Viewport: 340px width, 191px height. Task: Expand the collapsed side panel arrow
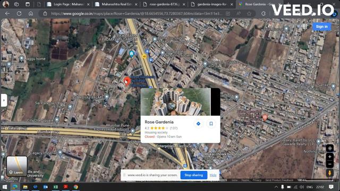click(4, 100)
